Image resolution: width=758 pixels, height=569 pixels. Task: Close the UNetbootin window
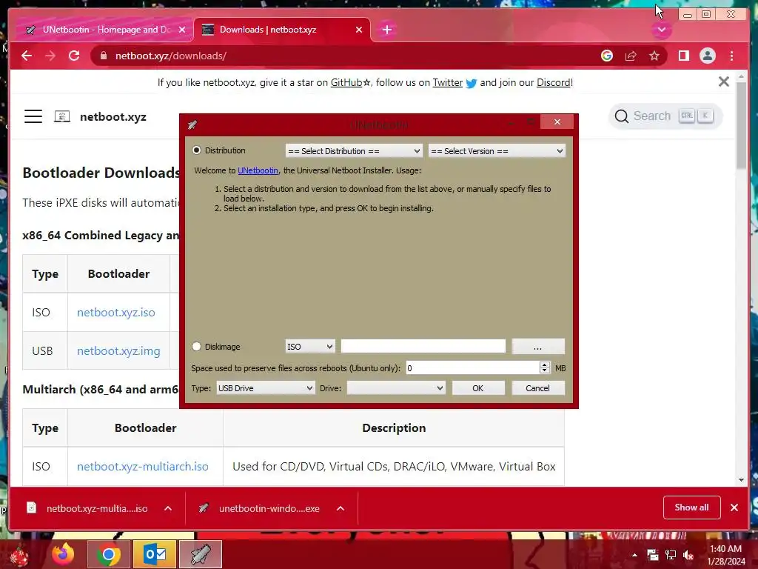point(557,122)
